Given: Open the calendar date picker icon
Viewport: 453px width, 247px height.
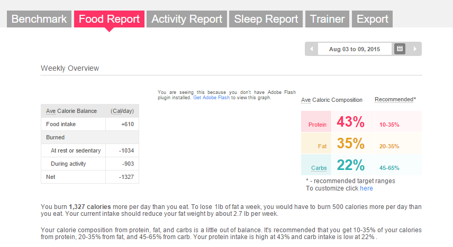Looking at the screenshot, I should (x=400, y=49).
